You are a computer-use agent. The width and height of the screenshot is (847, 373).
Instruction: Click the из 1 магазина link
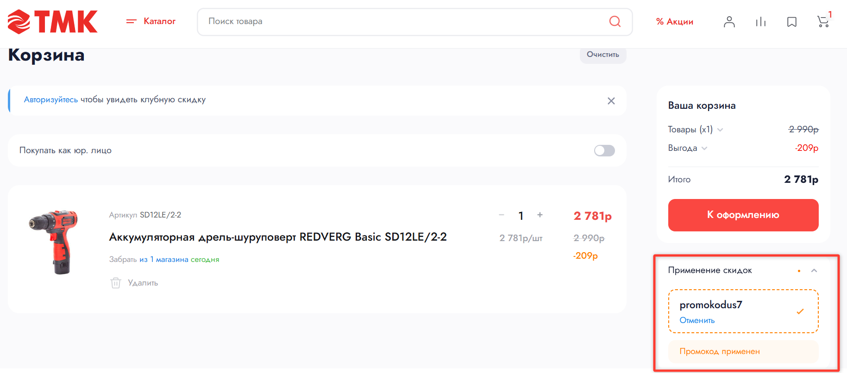164,260
